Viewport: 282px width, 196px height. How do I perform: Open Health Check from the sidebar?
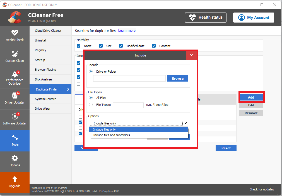(15, 36)
